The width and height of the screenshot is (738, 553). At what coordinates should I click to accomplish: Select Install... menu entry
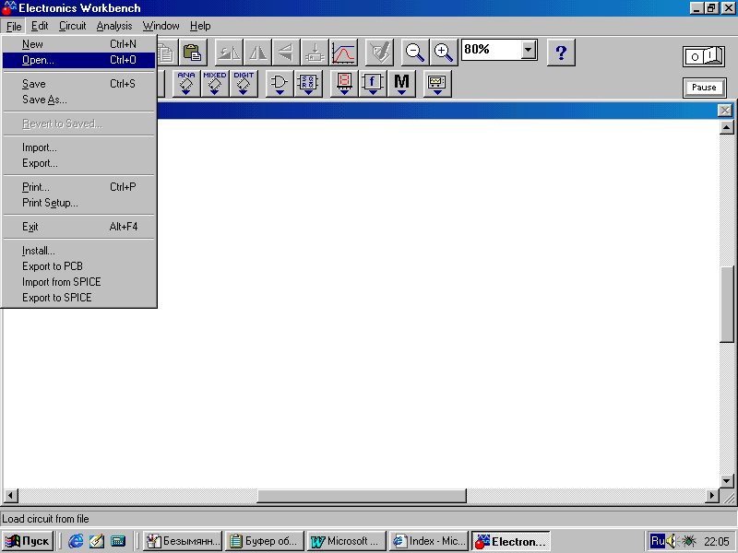pos(78,251)
